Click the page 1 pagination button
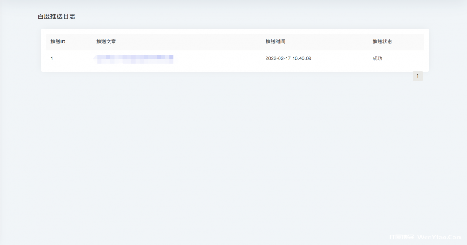Image resolution: width=467 pixels, height=245 pixels. tap(417, 76)
